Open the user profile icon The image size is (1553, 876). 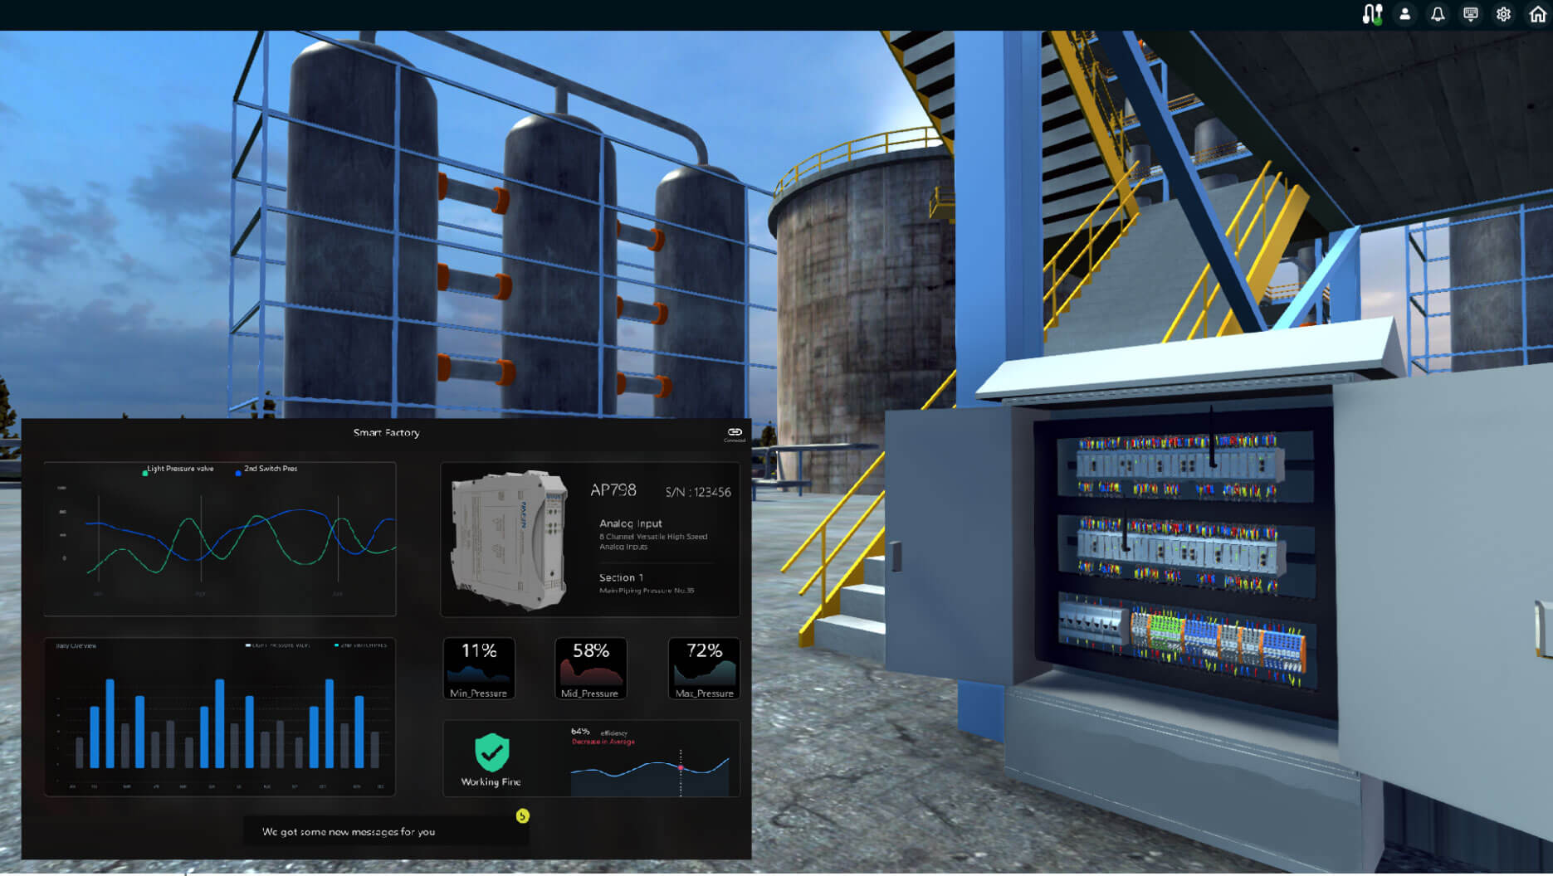coord(1405,14)
